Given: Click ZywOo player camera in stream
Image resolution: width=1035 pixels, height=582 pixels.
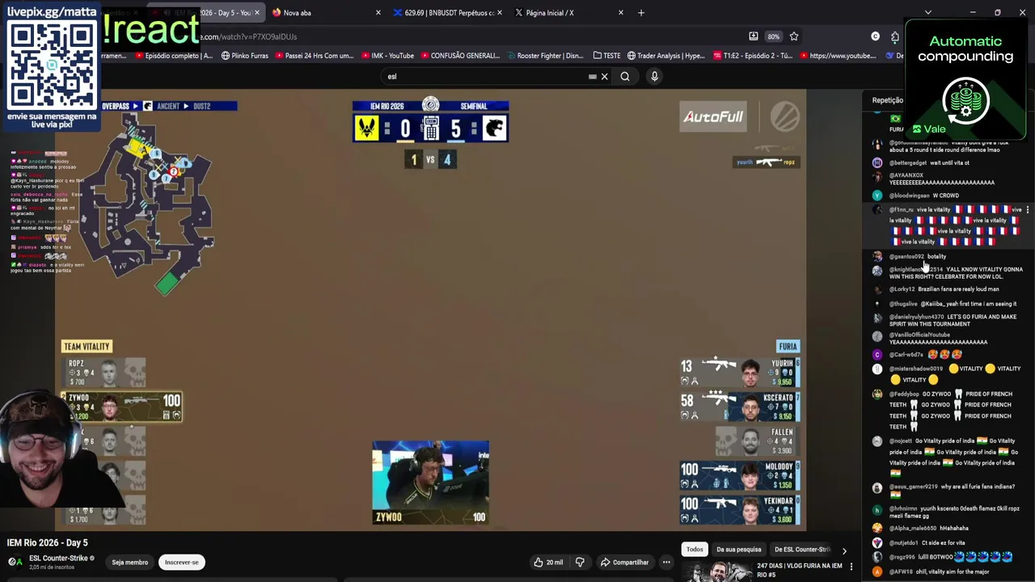Looking at the screenshot, I should pos(430,483).
